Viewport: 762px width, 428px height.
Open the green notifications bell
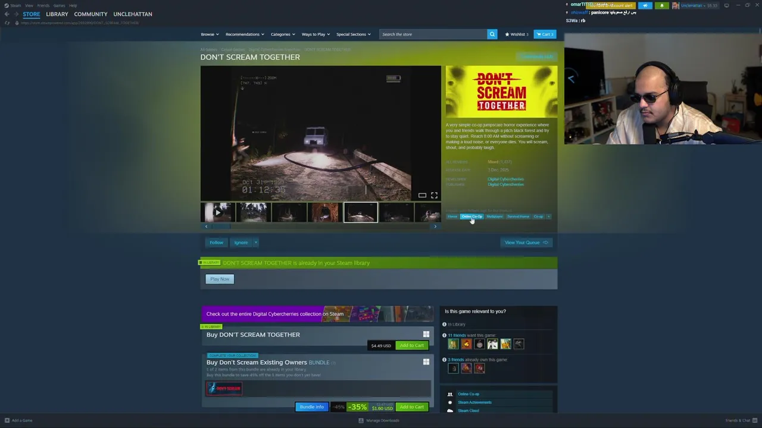[x=661, y=5]
